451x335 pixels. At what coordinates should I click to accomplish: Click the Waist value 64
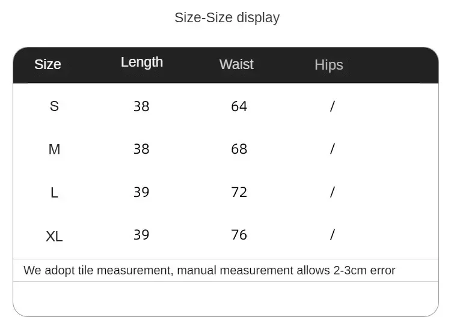(x=239, y=106)
